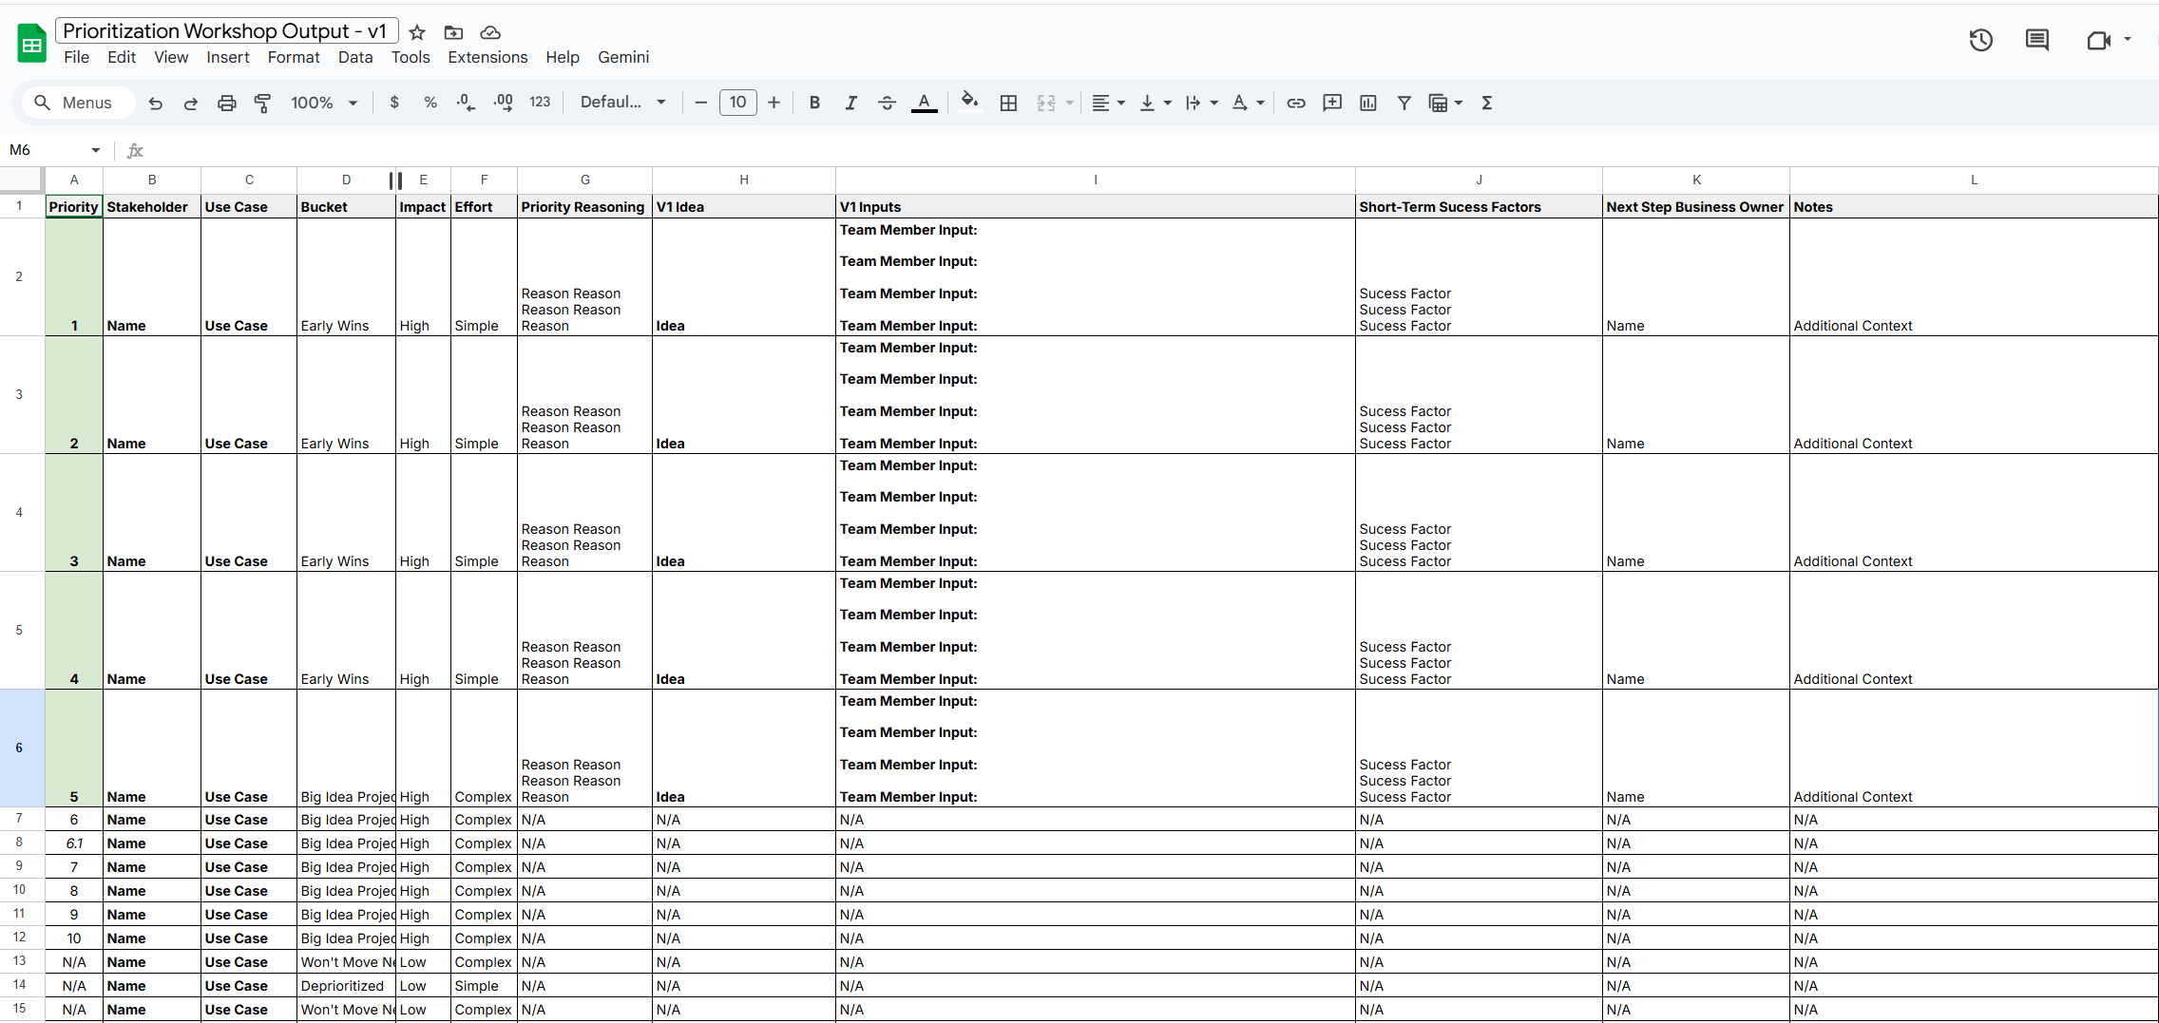Toggle bold formatting

pyautogui.click(x=813, y=103)
